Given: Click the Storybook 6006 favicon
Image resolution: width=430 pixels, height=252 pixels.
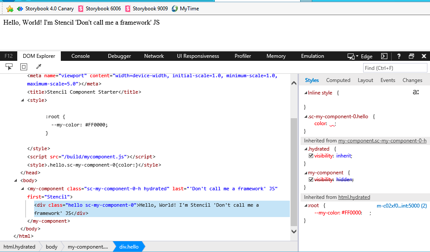Looking at the screenshot, I should 81,9.
